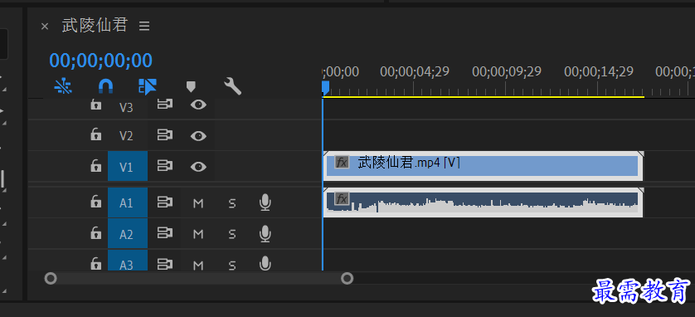
Task: Toggle sync lock on V3
Action: (x=164, y=105)
